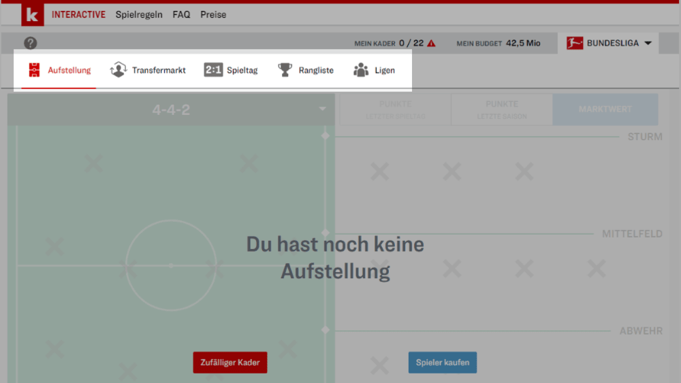Open the Rangliste tab
This screenshot has height=383, width=681.
[x=306, y=70]
